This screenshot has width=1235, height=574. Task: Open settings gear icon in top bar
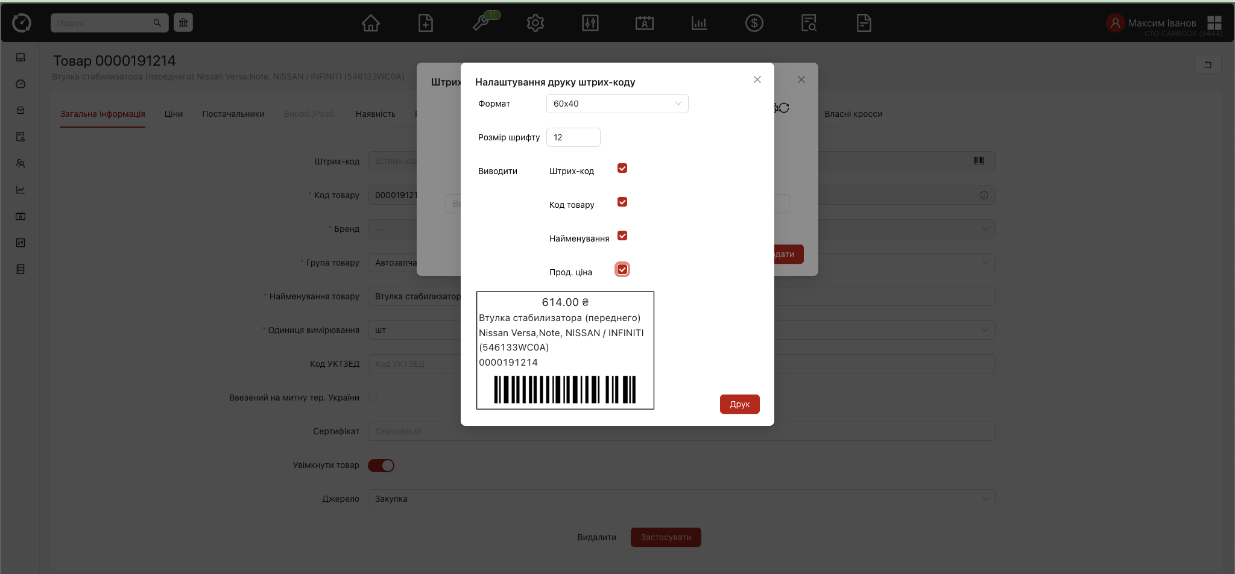click(x=535, y=23)
